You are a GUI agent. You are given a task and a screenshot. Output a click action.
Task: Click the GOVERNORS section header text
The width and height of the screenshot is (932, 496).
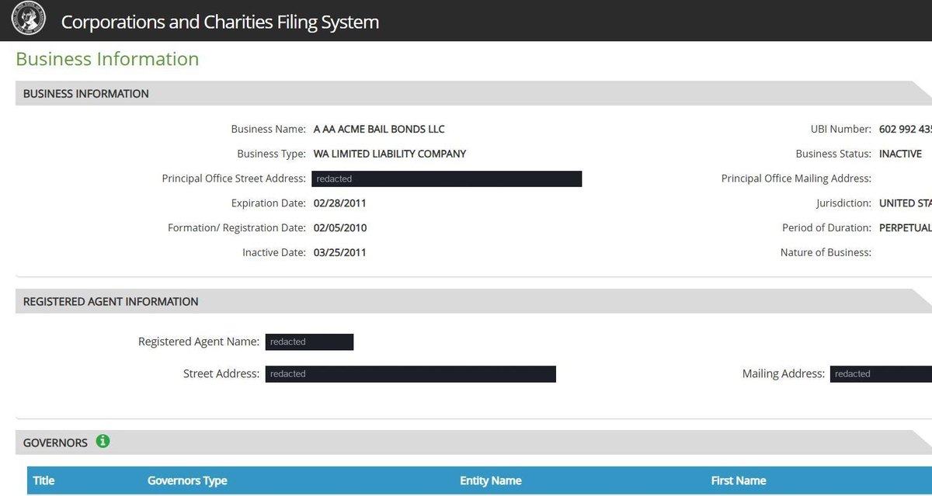pos(55,442)
